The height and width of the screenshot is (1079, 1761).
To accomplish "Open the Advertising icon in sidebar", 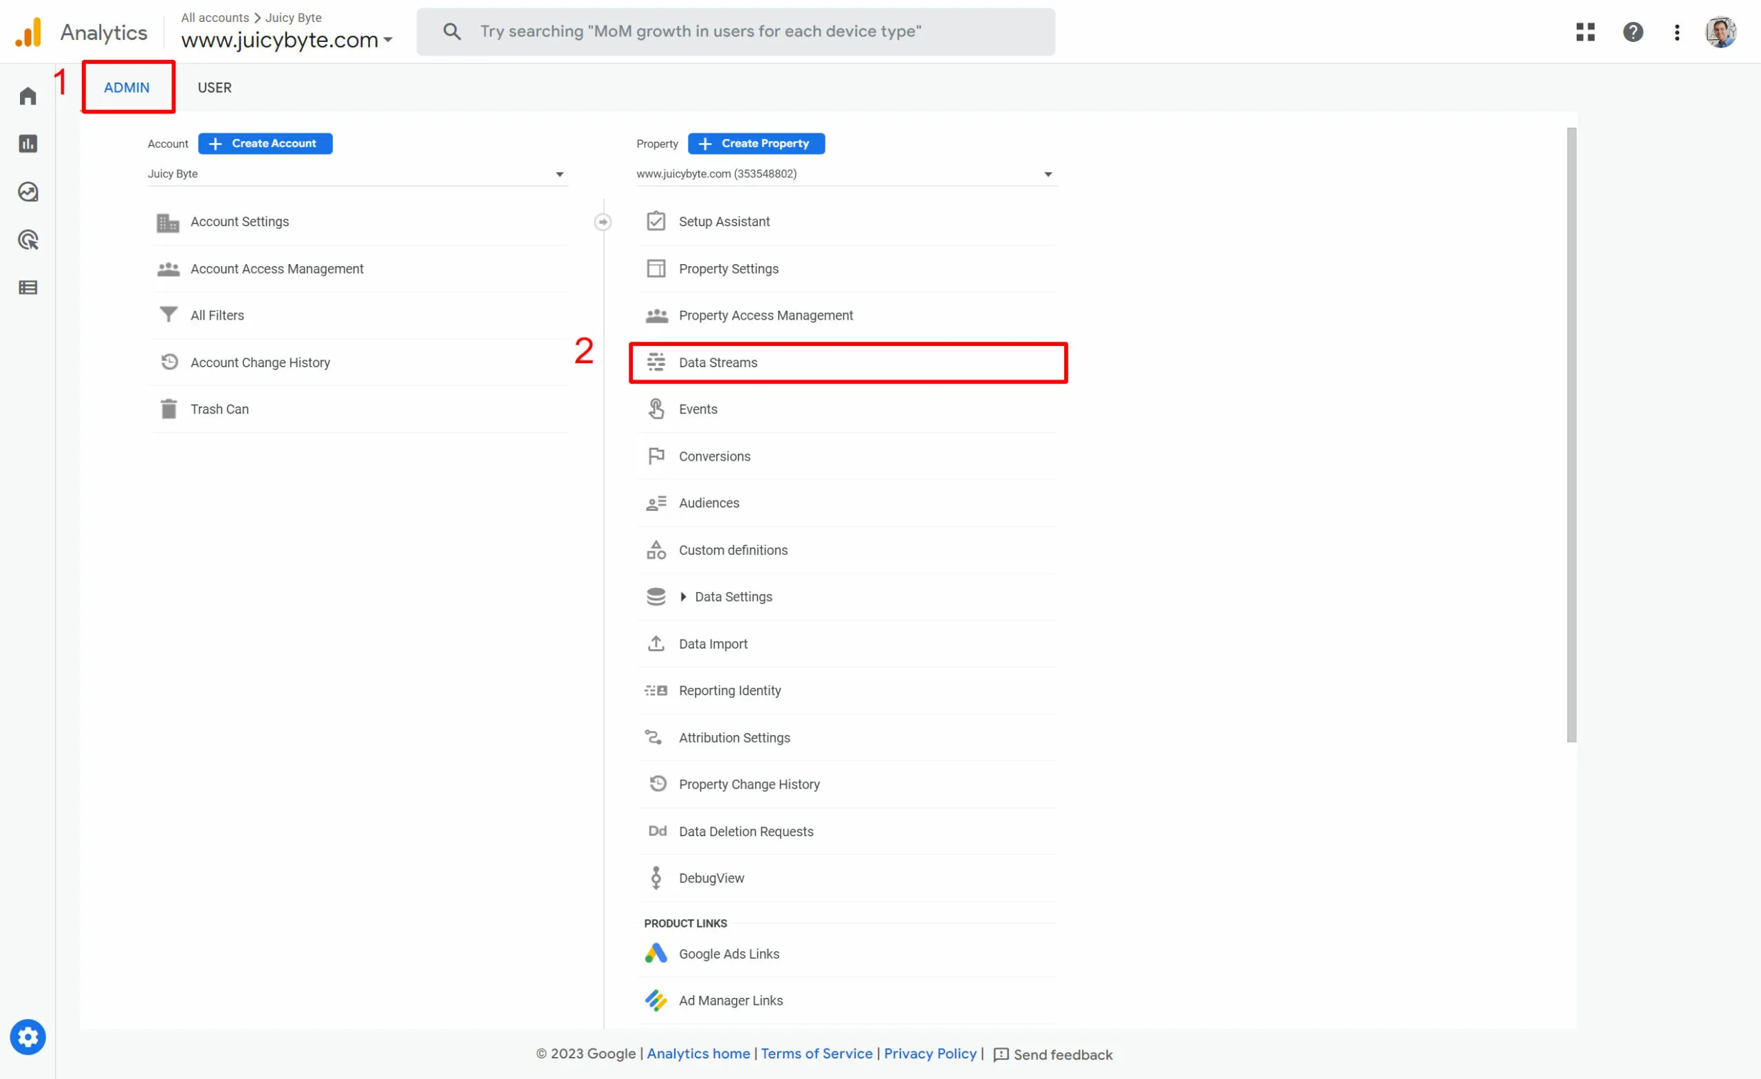I will [x=28, y=239].
